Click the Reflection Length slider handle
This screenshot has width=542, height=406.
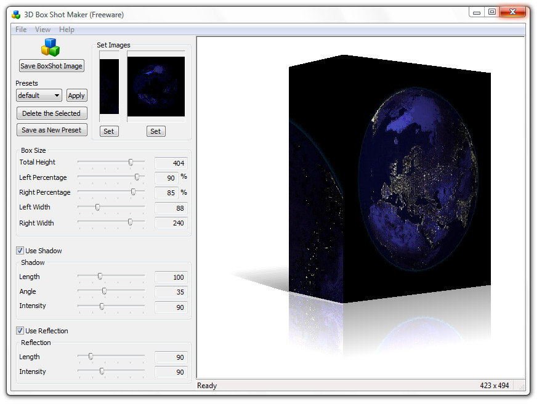[91, 356]
